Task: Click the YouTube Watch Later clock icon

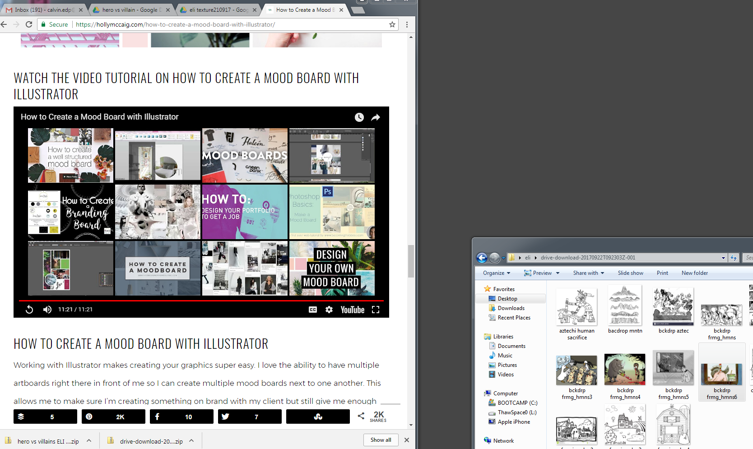Action: point(359,117)
